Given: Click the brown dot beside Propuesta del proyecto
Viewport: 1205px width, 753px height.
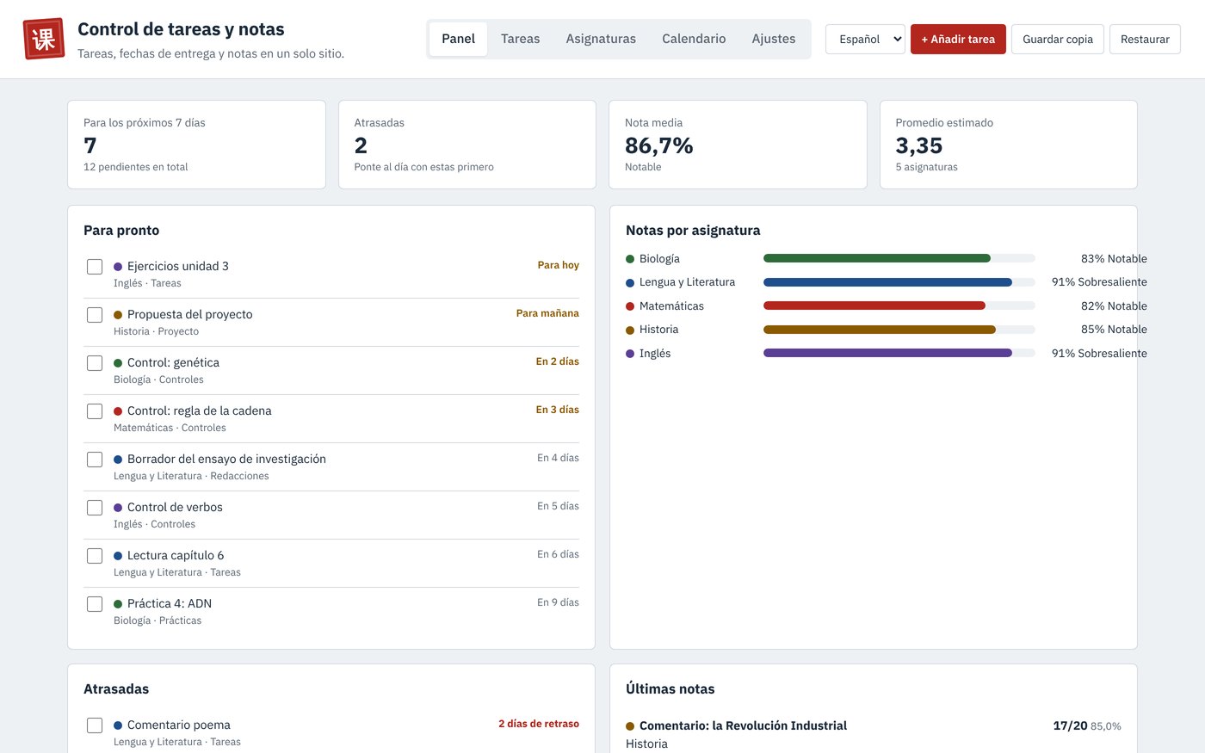Looking at the screenshot, I should [x=118, y=315].
